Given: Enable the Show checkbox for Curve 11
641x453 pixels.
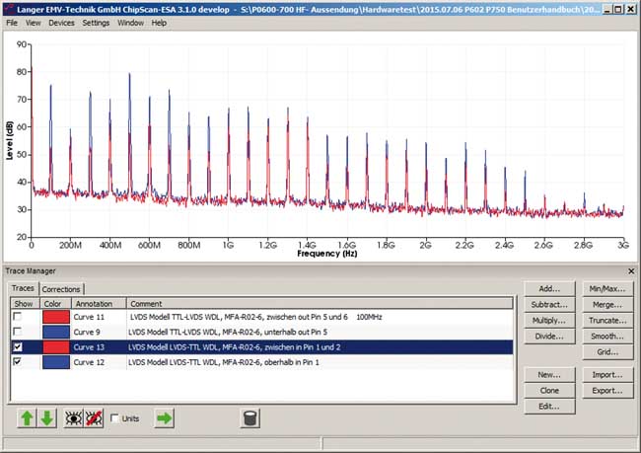Looking at the screenshot, I should pos(17,319).
